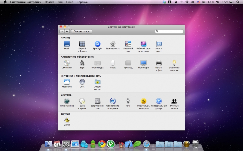The height and width of the screenshot is (151, 243).
Task: Go back with the left arrow button
Action: pos(62,31)
